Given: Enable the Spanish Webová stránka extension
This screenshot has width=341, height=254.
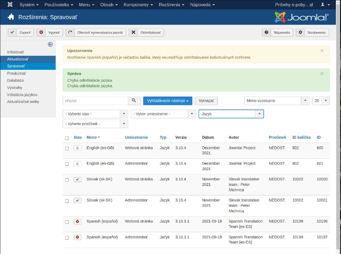Looking at the screenshot, I should pyautogui.click(x=78, y=221).
